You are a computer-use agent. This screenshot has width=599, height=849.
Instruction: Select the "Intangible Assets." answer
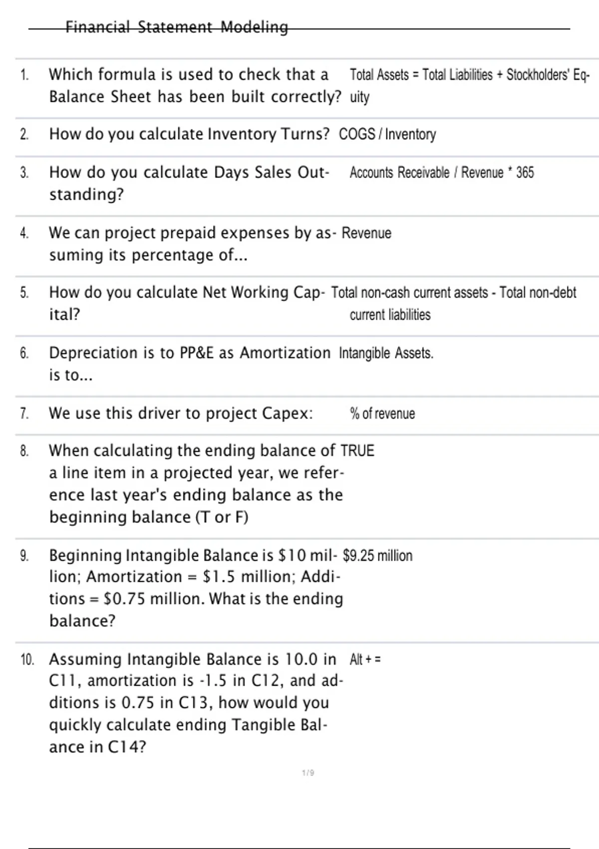pos(386,354)
